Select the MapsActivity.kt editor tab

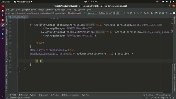click(18, 17)
